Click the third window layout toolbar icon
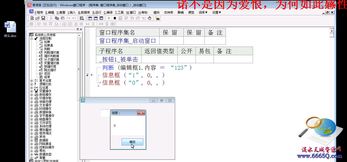The width and height of the screenshot is (347, 162). (101, 18)
